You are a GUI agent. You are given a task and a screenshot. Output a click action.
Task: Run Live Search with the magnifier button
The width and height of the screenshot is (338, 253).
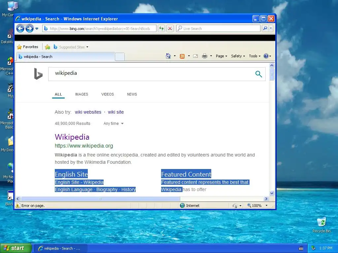[265, 28]
